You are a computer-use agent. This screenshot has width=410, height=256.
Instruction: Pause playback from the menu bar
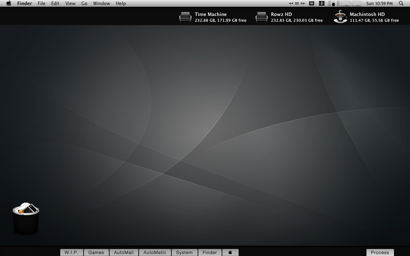pyautogui.click(x=297, y=4)
